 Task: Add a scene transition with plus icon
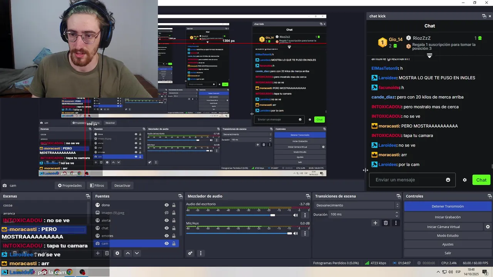(x=376, y=223)
